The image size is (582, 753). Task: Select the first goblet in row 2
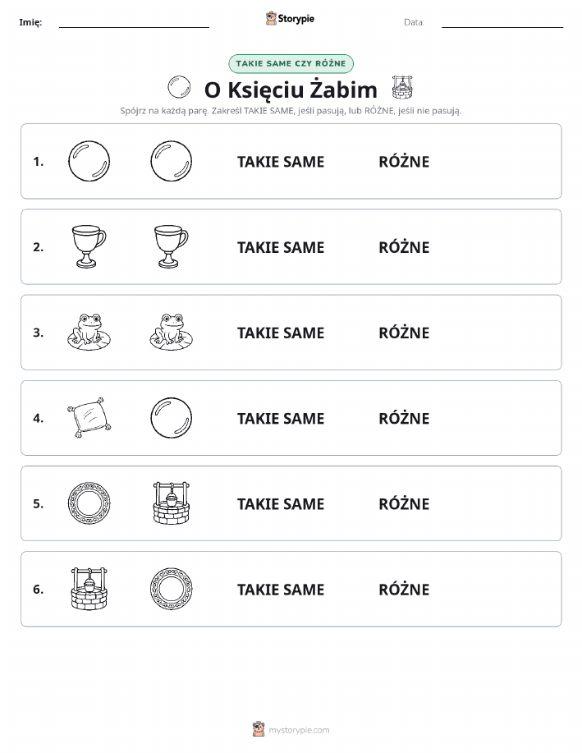point(89,246)
